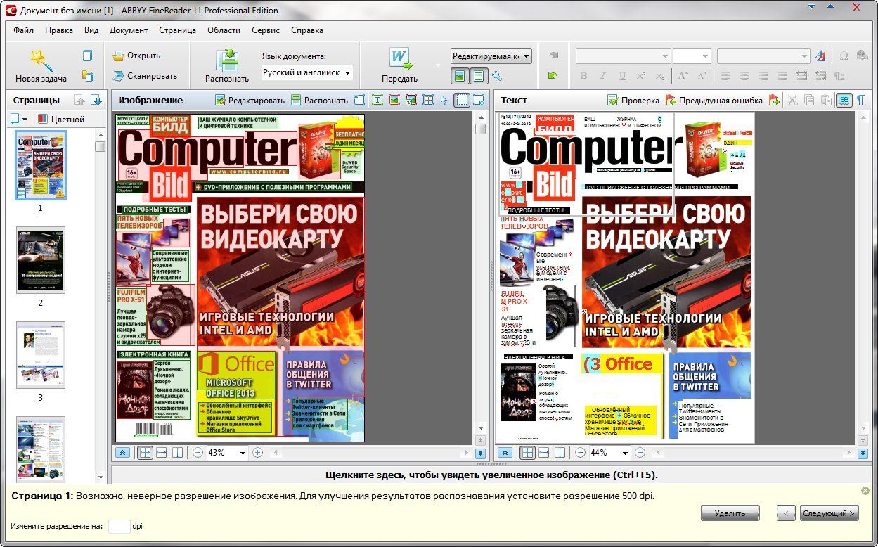The image size is (878, 547).
Task: Click the Сканировать scanner button
Action: tap(145, 76)
